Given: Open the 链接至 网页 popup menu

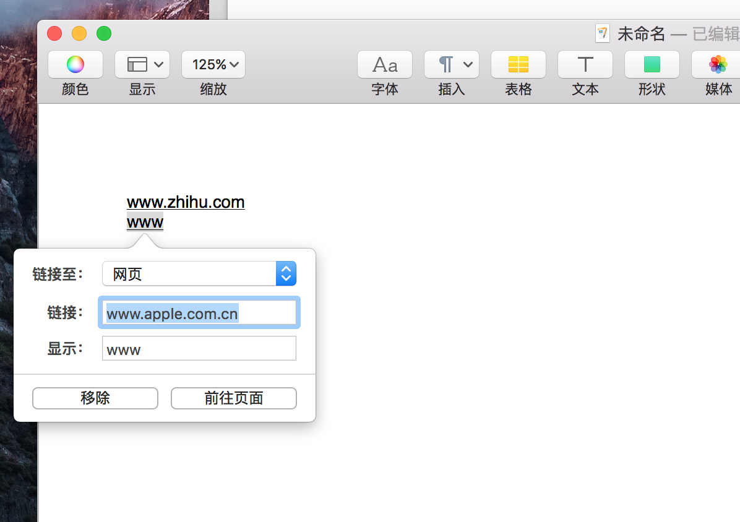Looking at the screenshot, I should tap(199, 273).
